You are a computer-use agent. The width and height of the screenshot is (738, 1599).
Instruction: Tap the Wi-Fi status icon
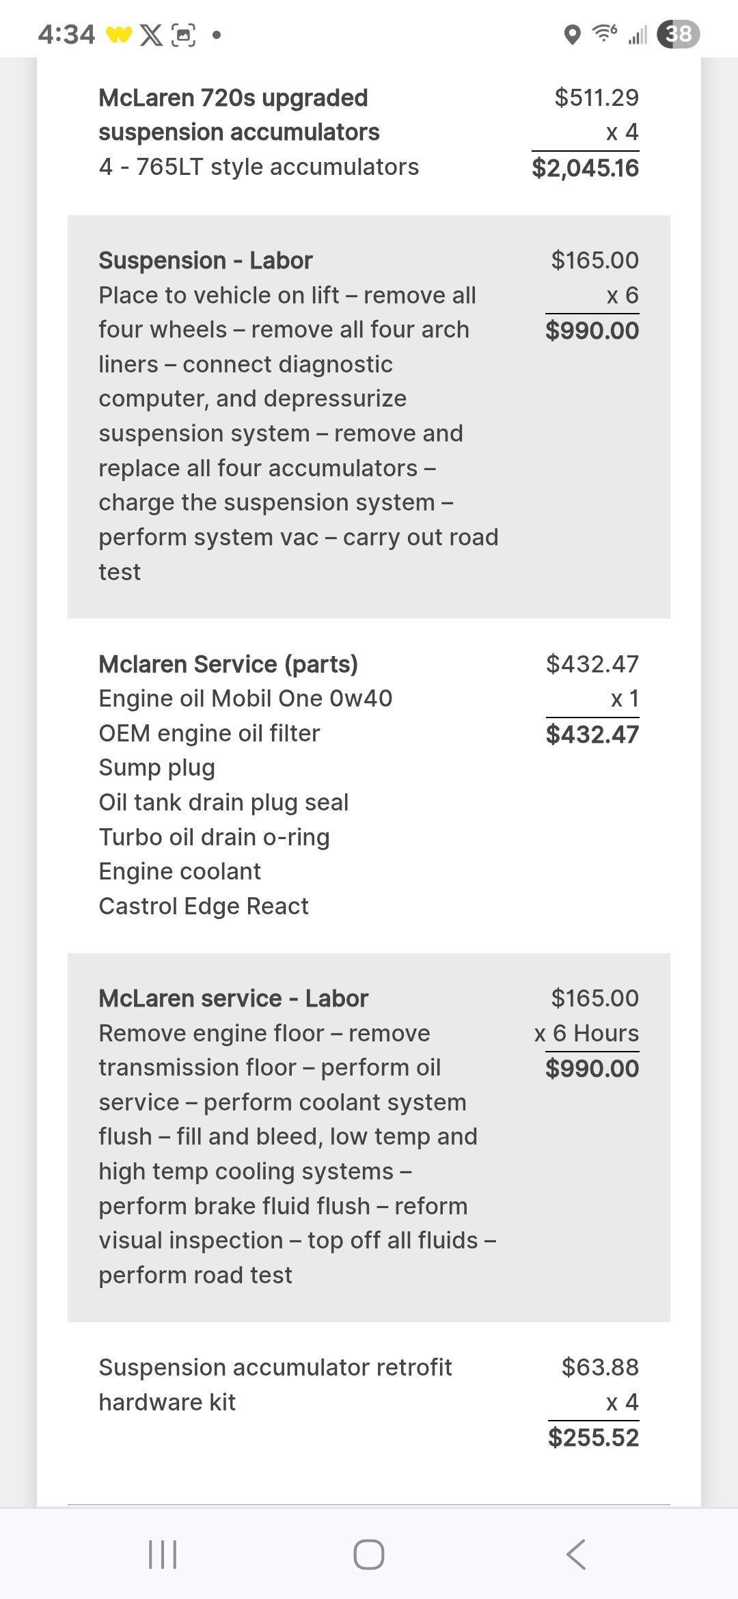tap(605, 33)
